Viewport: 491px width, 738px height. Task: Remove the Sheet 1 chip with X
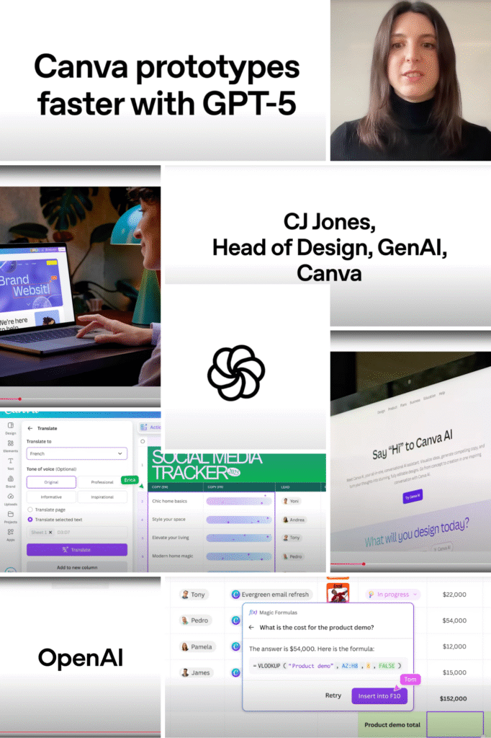50,533
